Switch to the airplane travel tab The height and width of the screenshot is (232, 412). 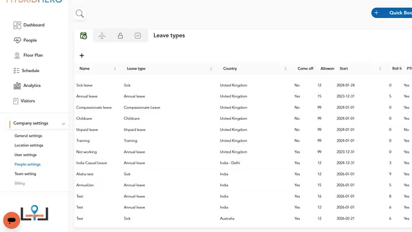(x=102, y=35)
